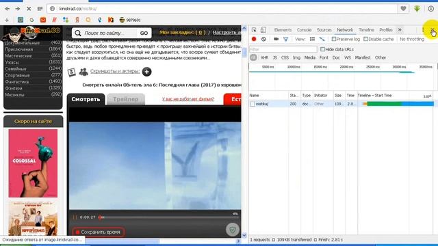The height and width of the screenshot is (246, 438).
Task: Switch to the Трейлер tab
Action: tap(126, 99)
